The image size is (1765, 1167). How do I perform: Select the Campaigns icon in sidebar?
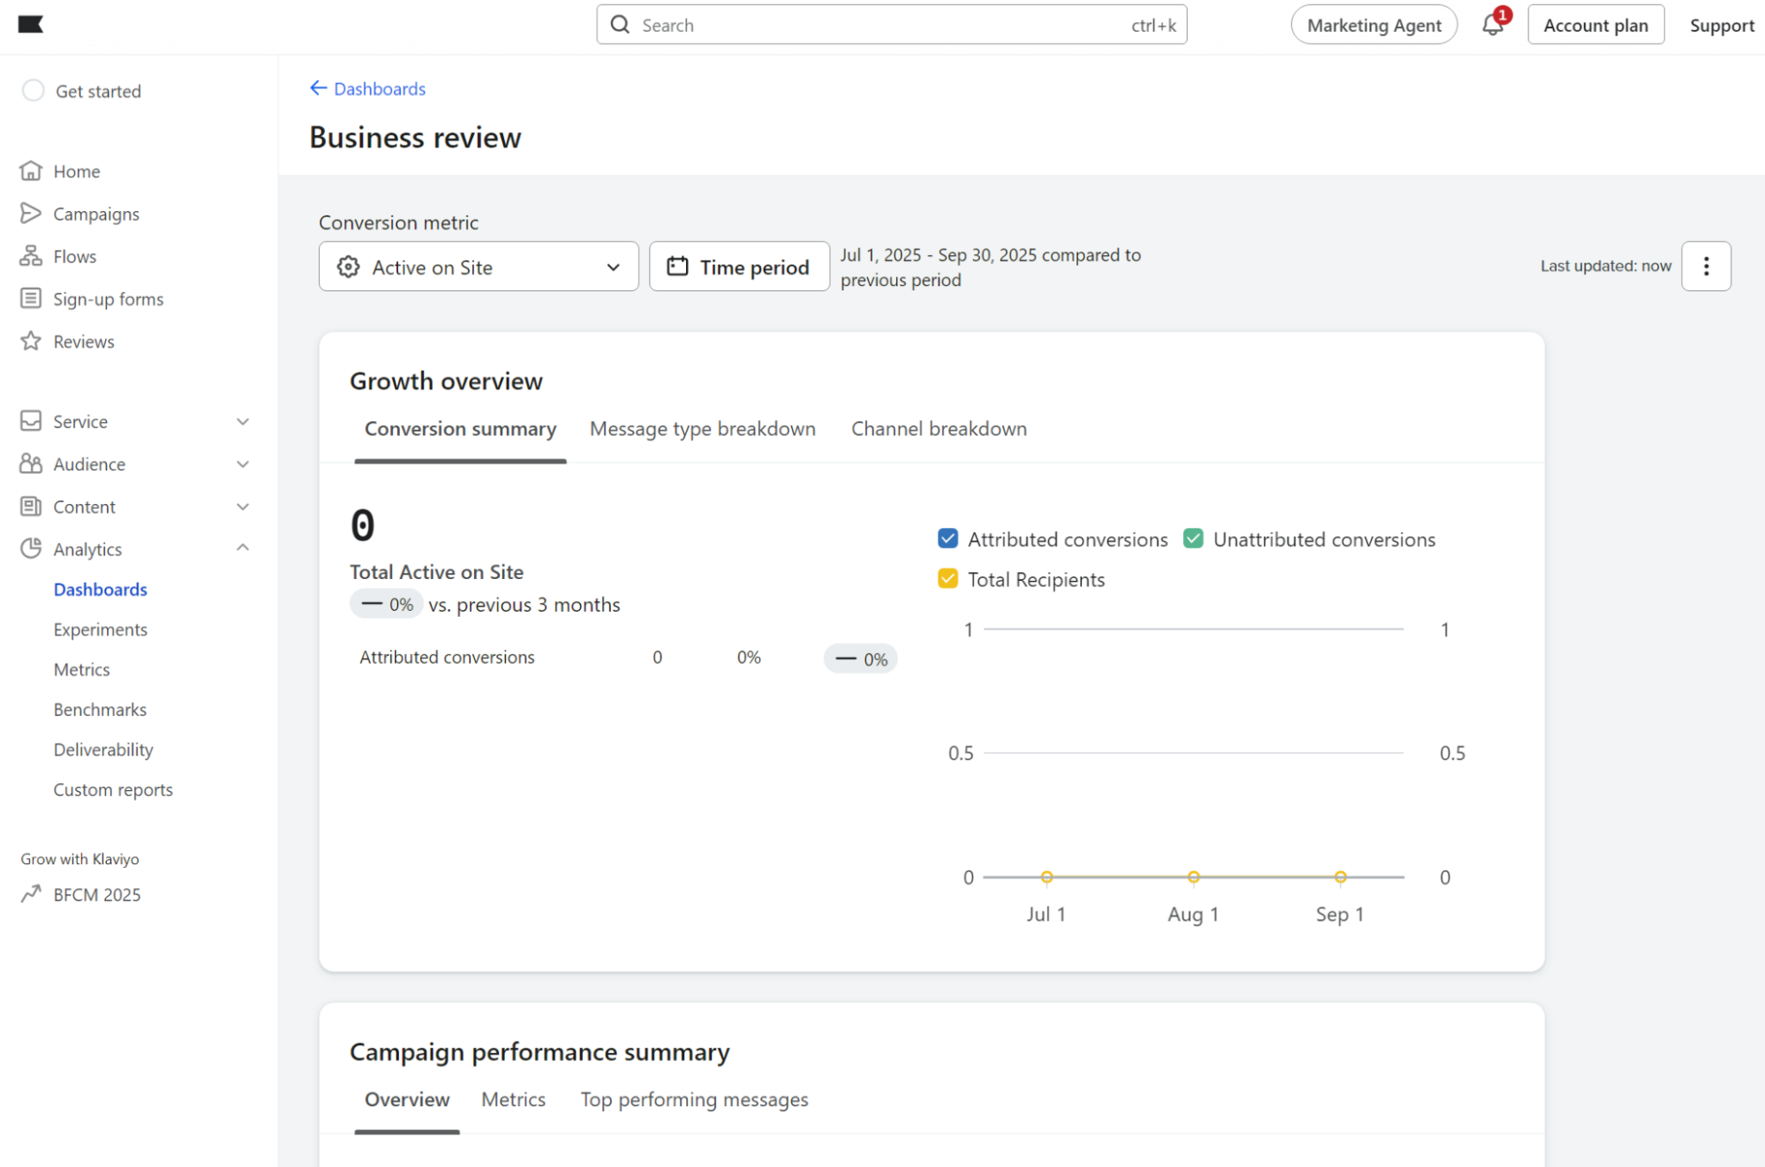pyautogui.click(x=32, y=213)
